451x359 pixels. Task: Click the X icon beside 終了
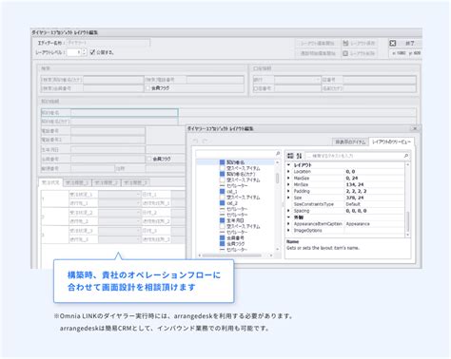pos(393,44)
